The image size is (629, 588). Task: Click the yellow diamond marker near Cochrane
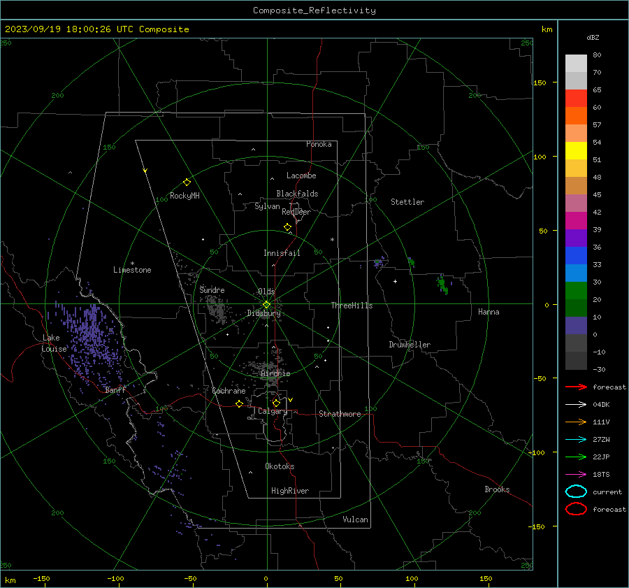point(239,404)
